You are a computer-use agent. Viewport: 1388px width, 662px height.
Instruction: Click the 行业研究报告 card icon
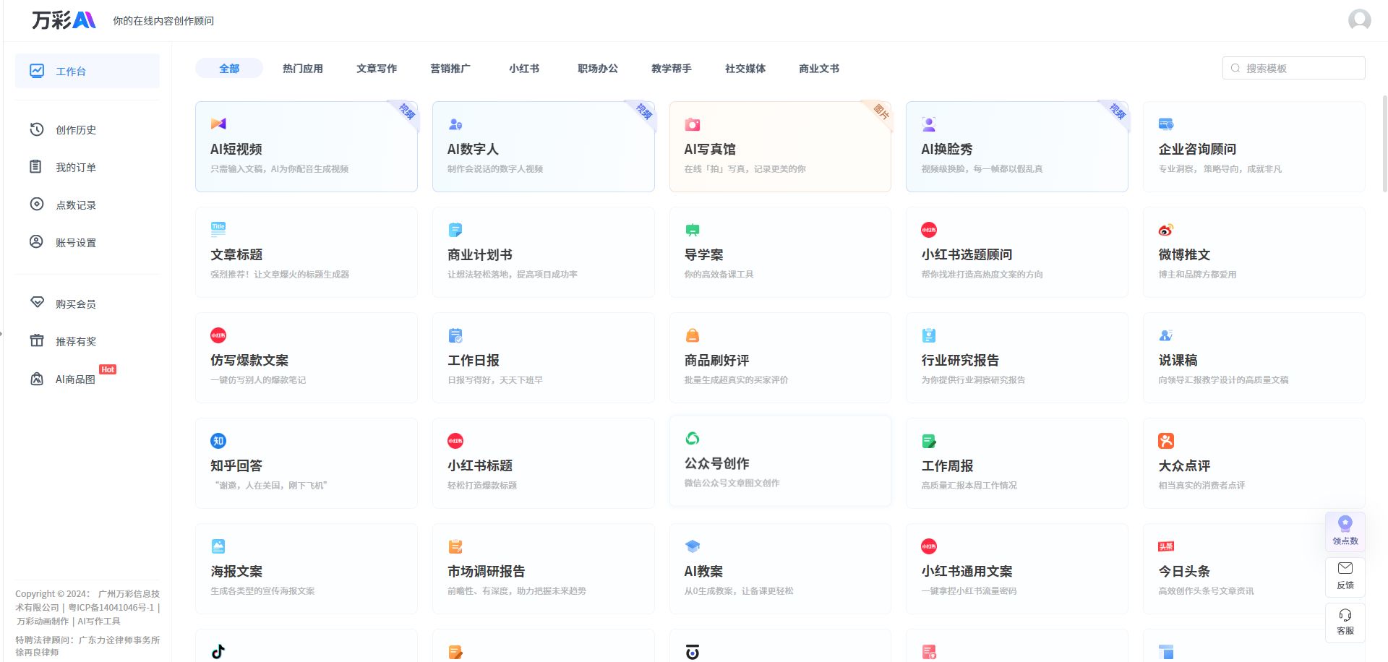point(929,335)
